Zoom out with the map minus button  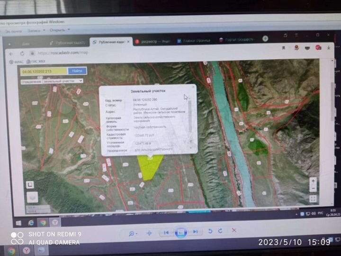[313, 189]
